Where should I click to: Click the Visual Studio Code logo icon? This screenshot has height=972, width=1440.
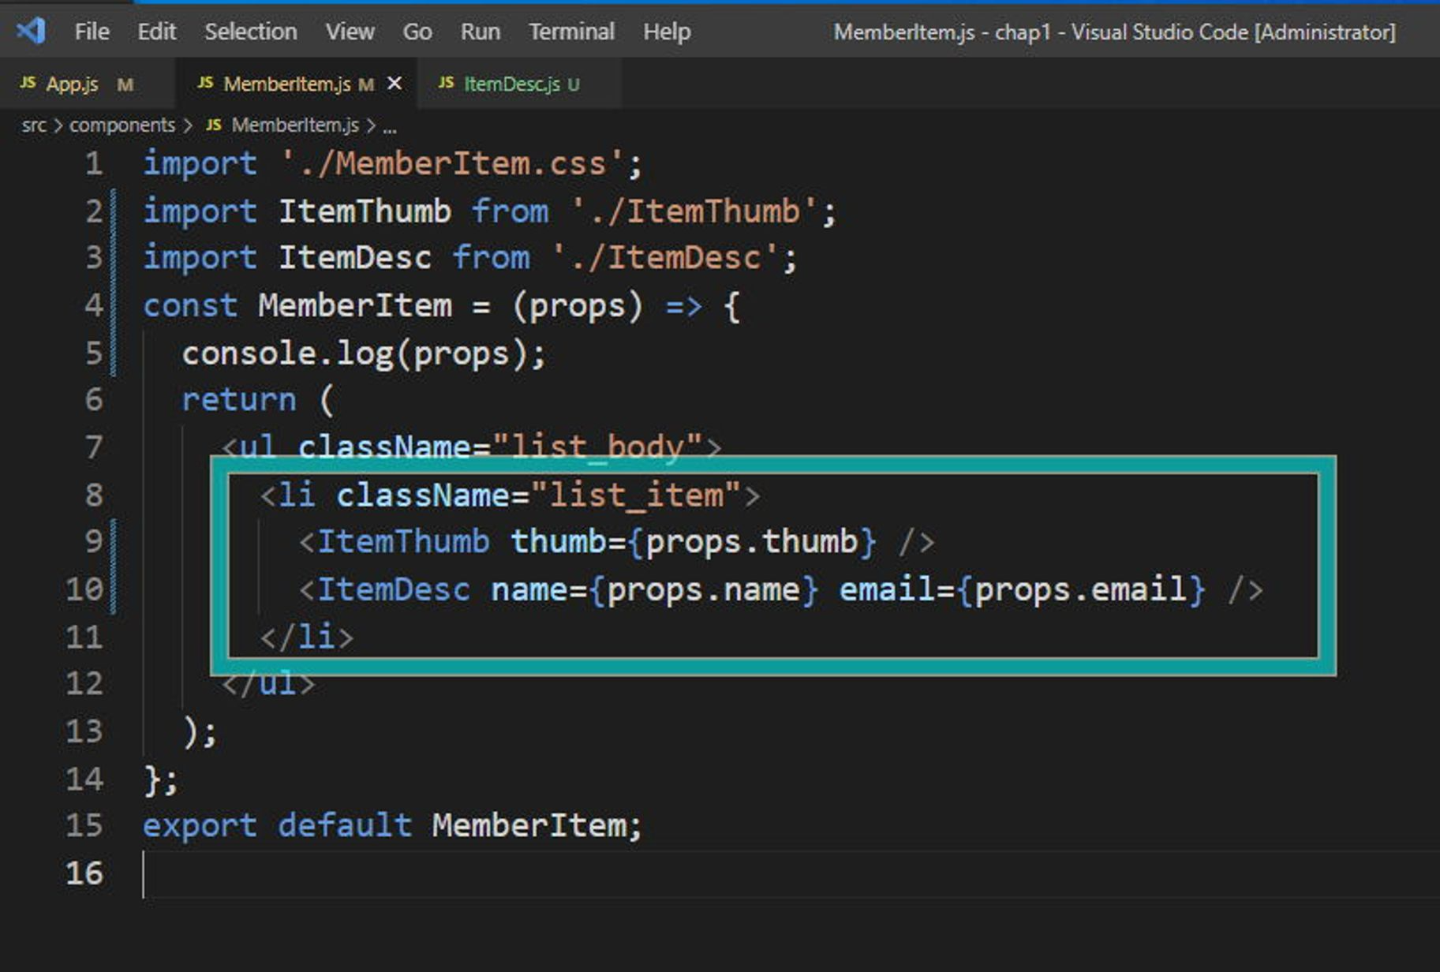click(32, 32)
